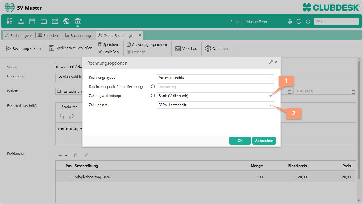This screenshot has height=204, width=363.
Task: Click the delete position trash icon
Action: (76, 155)
